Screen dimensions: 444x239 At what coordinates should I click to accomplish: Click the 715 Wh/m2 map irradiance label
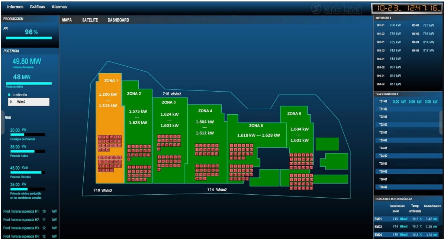(x=172, y=94)
